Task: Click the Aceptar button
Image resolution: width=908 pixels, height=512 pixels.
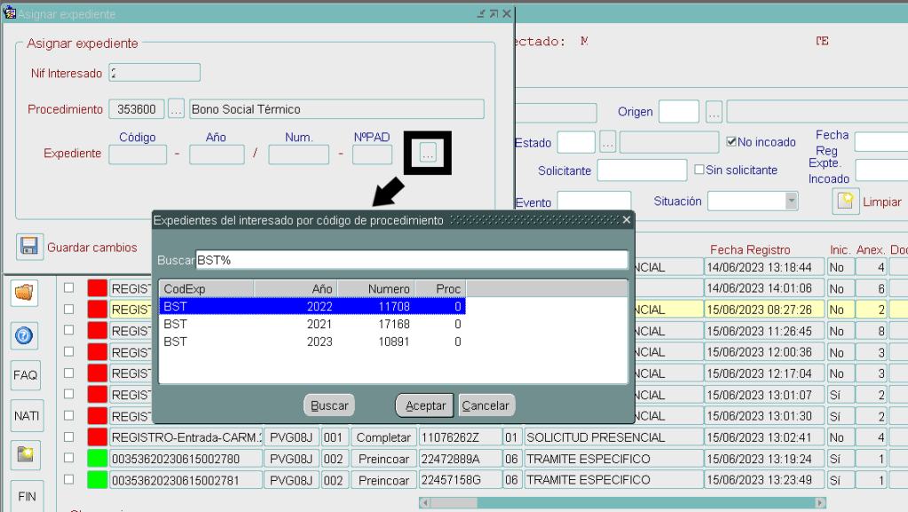Action: tap(425, 406)
